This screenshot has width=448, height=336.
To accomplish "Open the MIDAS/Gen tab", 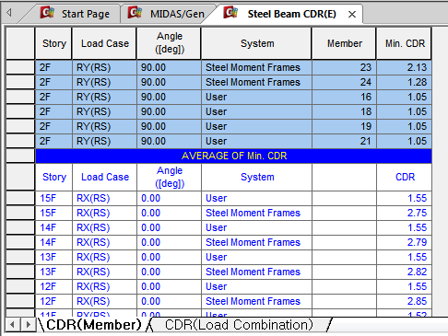I will pyautogui.click(x=168, y=14).
